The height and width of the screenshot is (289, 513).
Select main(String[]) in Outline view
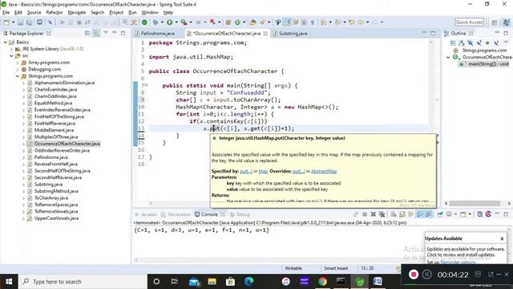[x=488, y=64]
